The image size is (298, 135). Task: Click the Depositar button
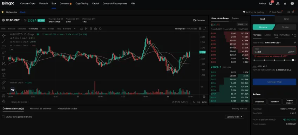259,102
